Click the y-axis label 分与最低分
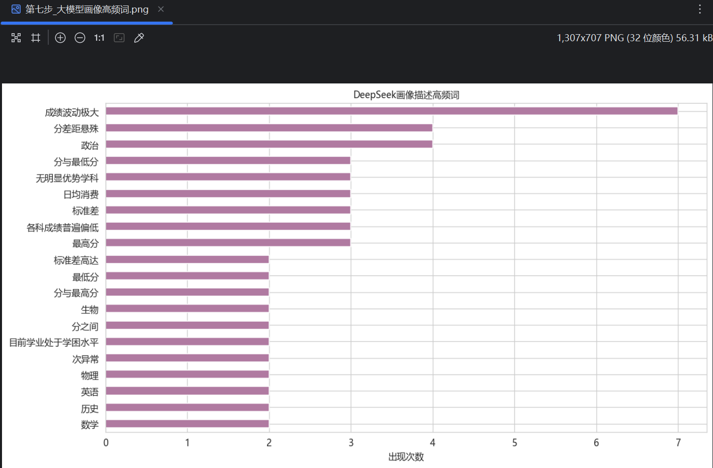 pyautogui.click(x=76, y=162)
